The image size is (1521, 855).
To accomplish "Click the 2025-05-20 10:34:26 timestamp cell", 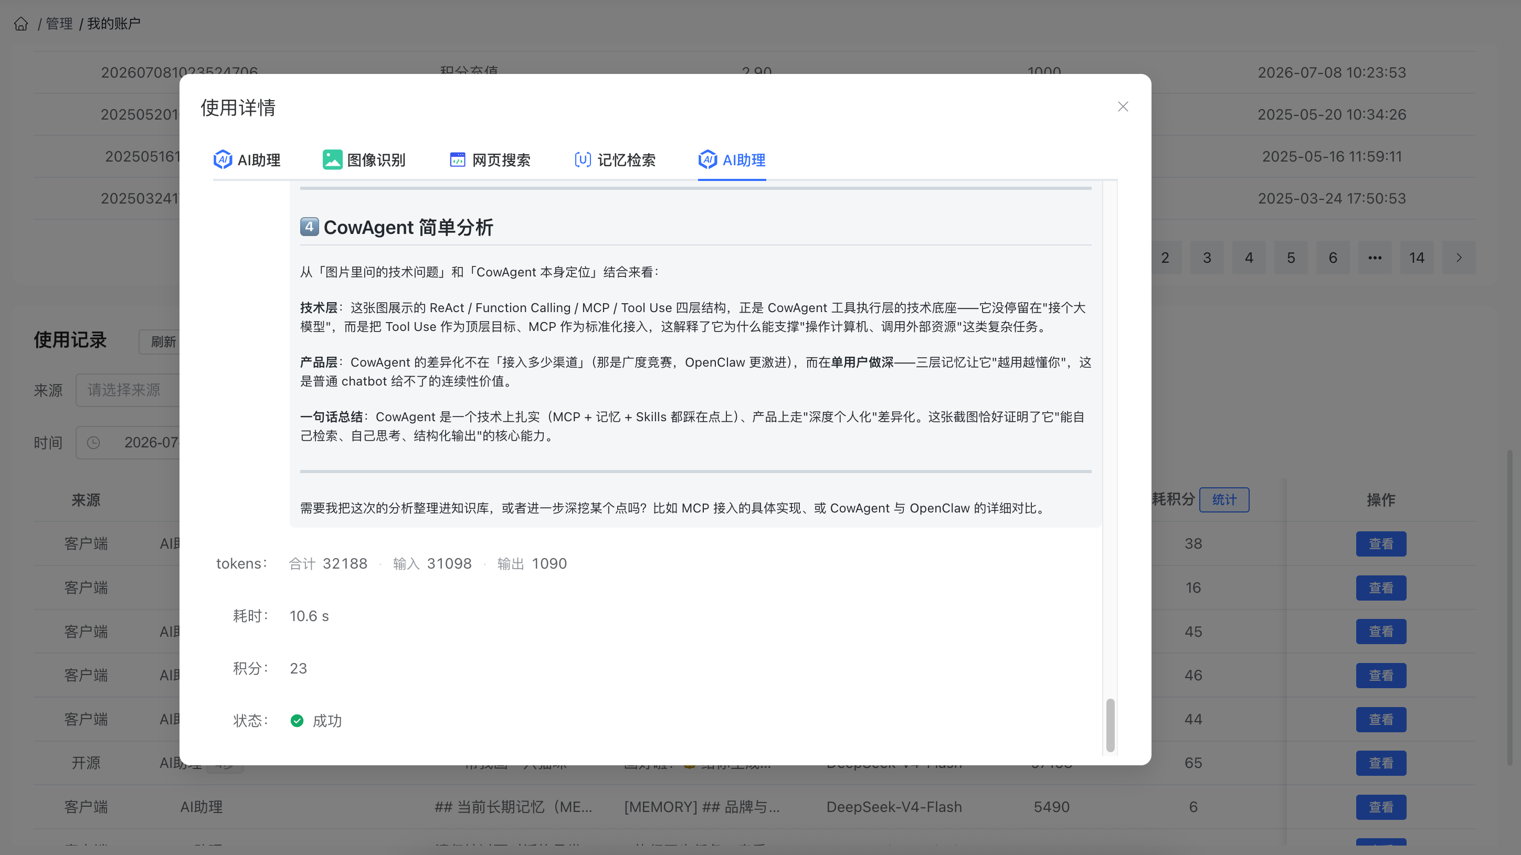I will [1332, 114].
